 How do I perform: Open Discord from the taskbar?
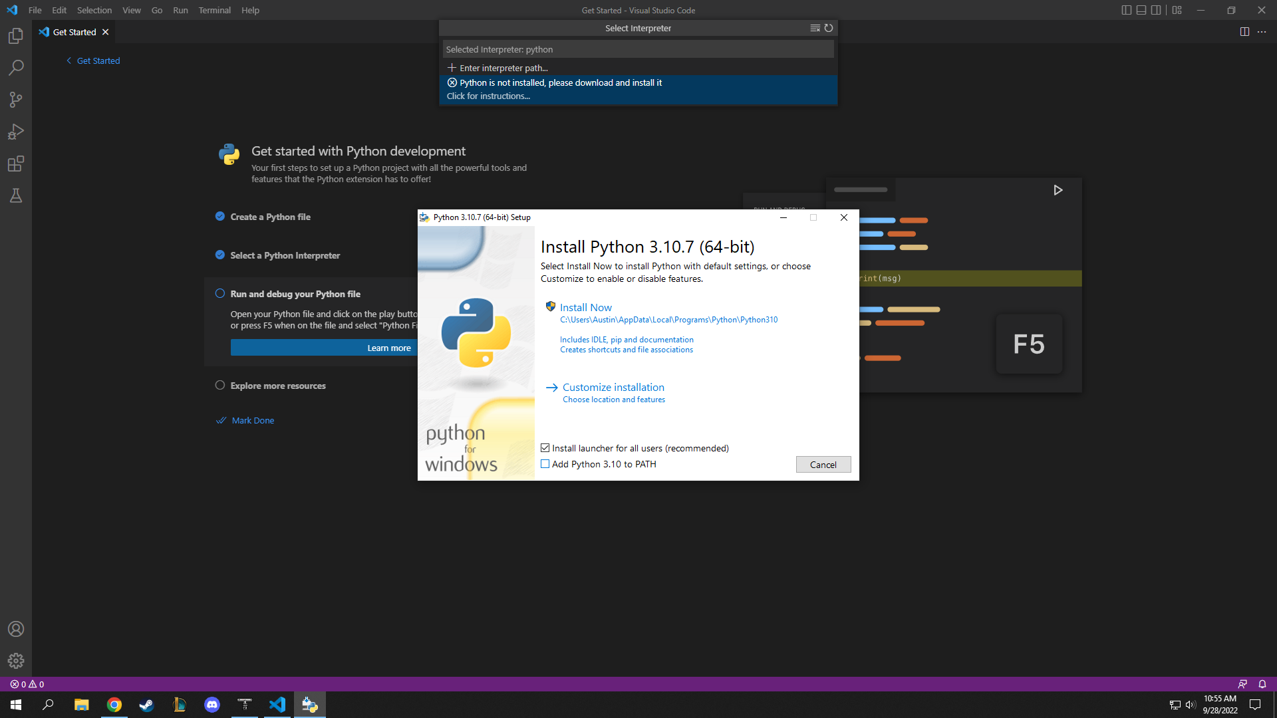[212, 704]
